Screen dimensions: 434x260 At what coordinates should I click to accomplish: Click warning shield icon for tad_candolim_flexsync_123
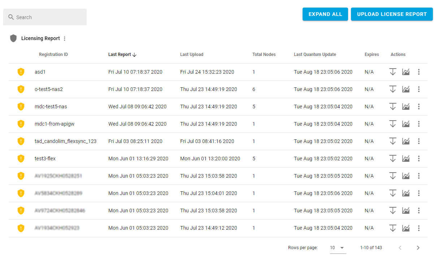[21, 141]
